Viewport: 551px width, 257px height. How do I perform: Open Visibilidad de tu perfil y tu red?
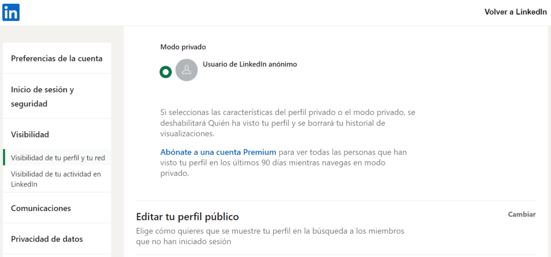click(x=58, y=158)
